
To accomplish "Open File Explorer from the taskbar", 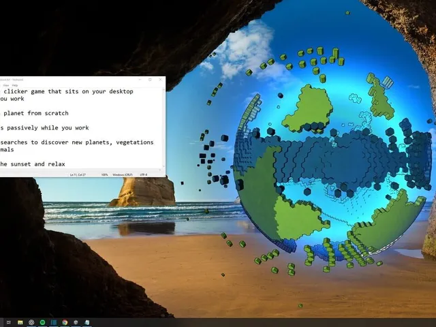I will pyautogui.click(x=20, y=322).
